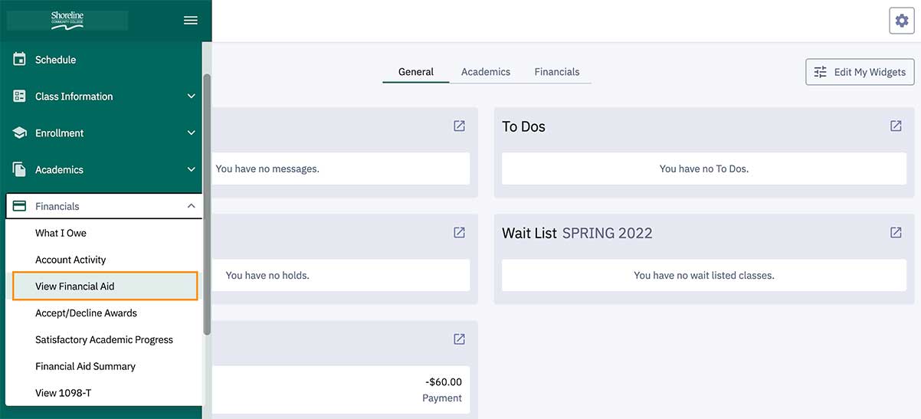The width and height of the screenshot is (921, 419).
Task: Open the To Dos widget external link icon
Action: tap(896, 126)
